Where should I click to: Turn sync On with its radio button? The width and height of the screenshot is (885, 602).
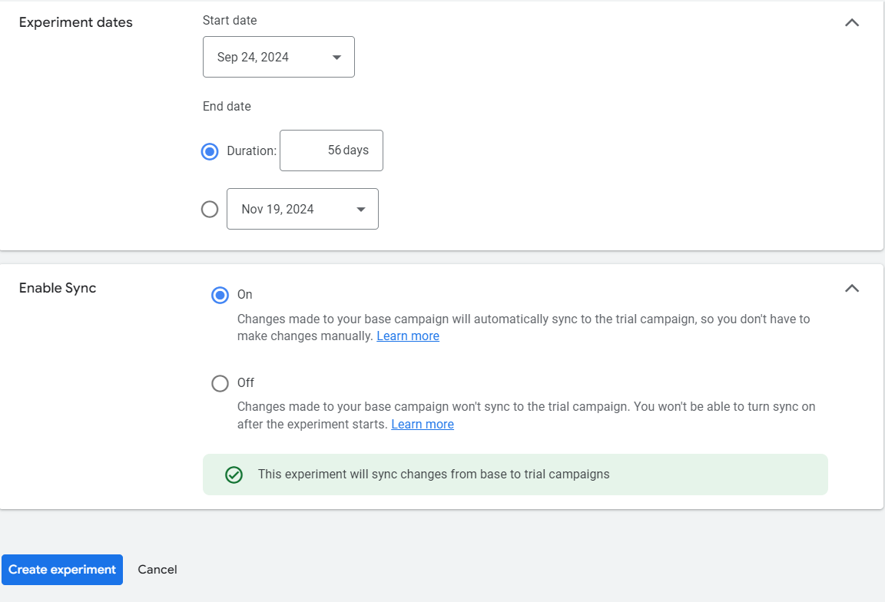click(x=220, y=295)
